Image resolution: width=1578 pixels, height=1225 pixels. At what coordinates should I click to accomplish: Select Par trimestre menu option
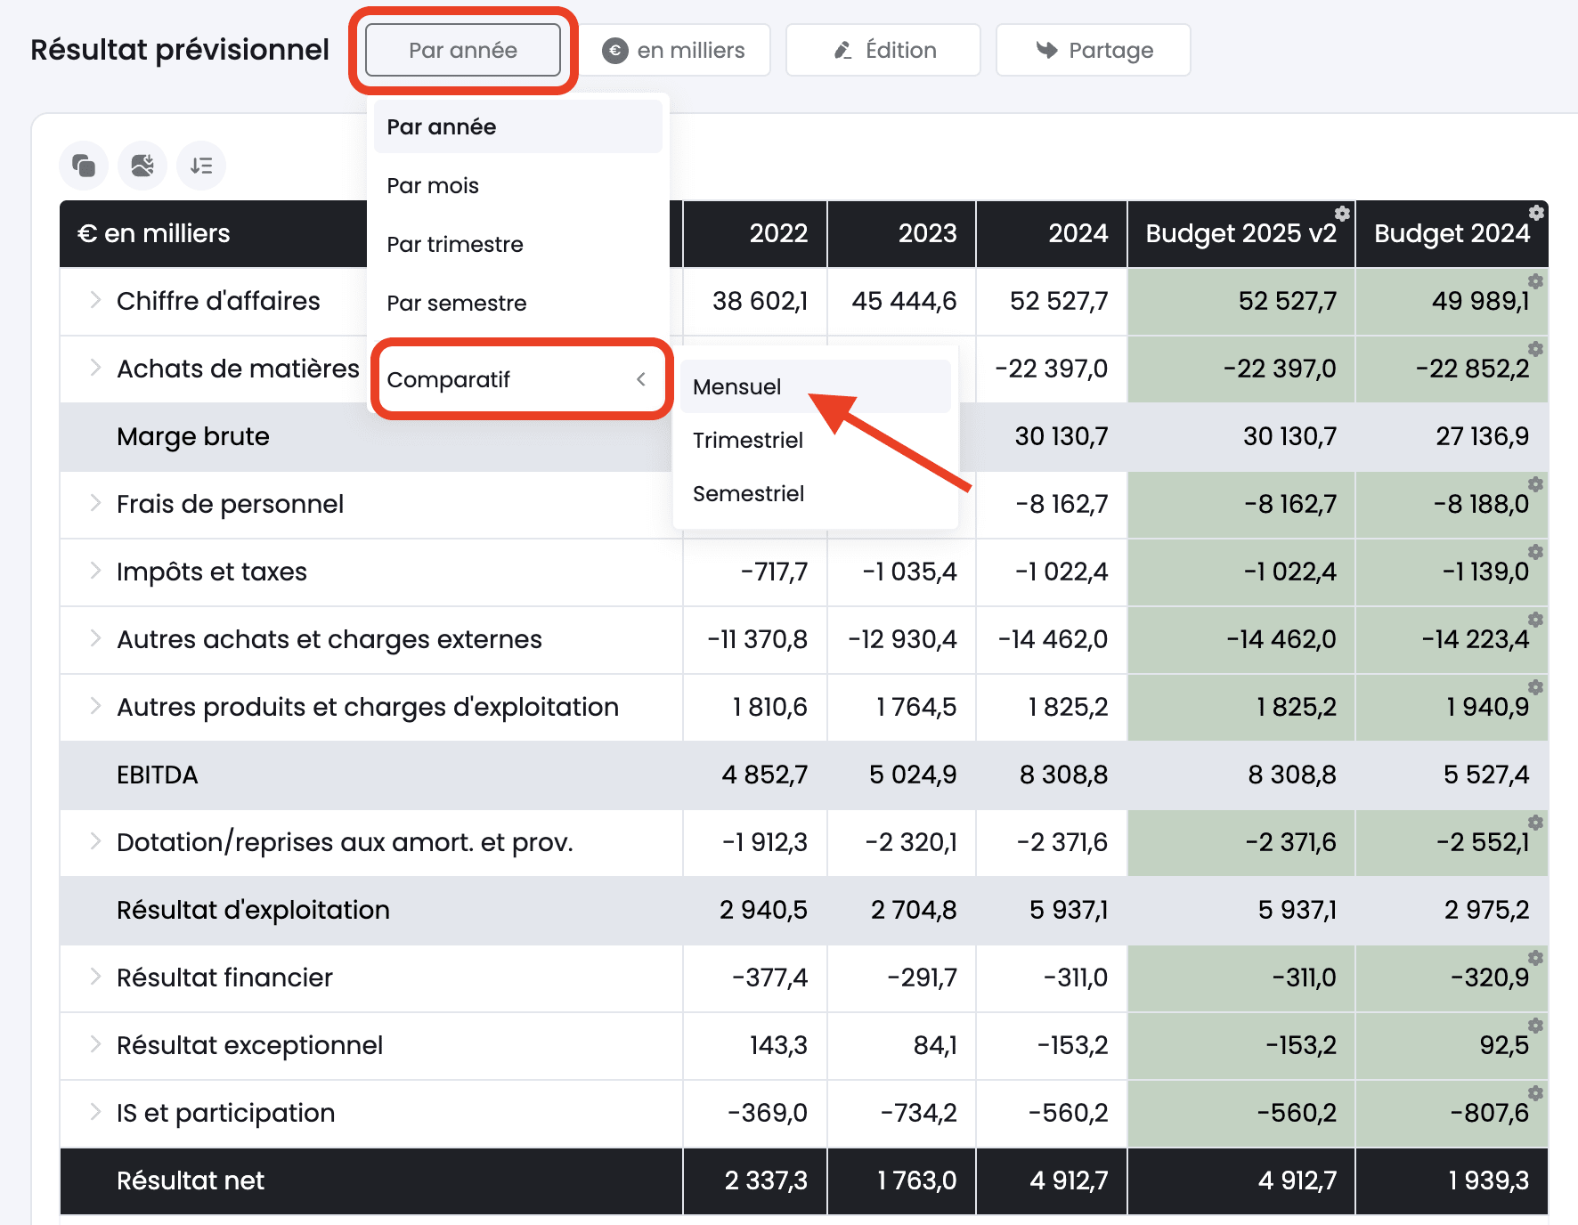pyautogui.click(x=518, y=244)
